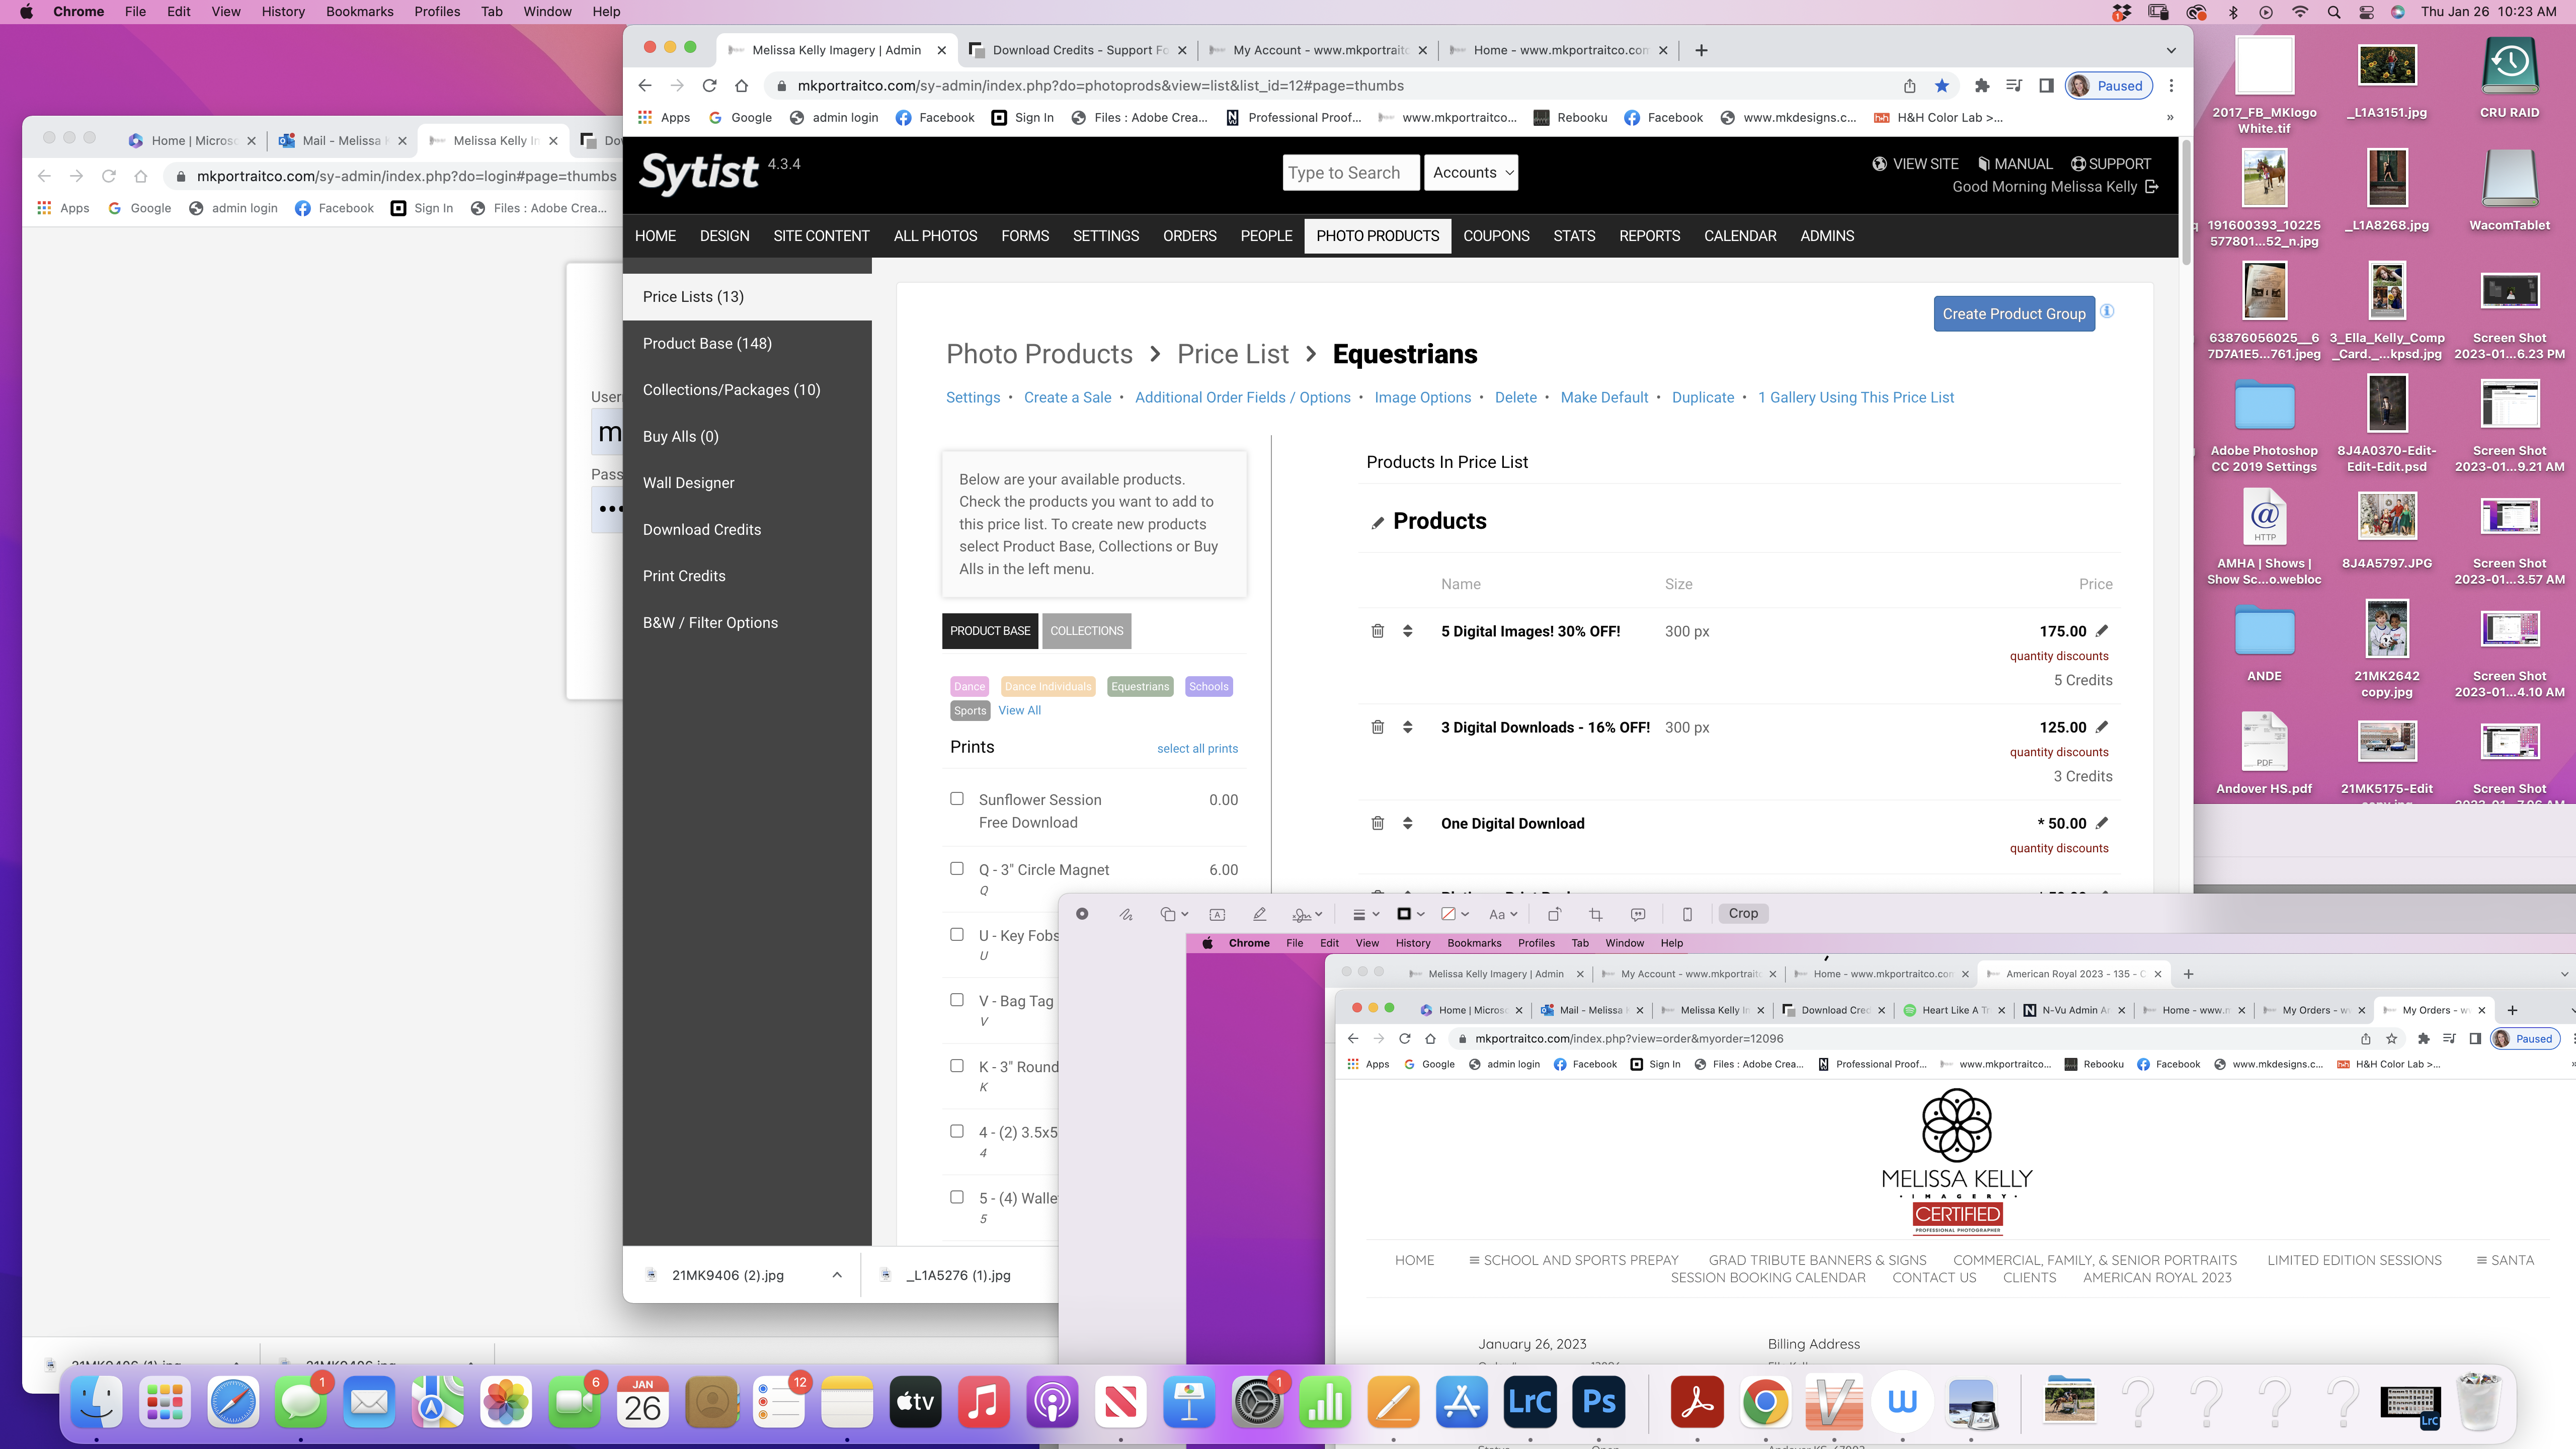
Task: Reorder the 5 Digital Images row handle
Action: tap(1407, 631)
